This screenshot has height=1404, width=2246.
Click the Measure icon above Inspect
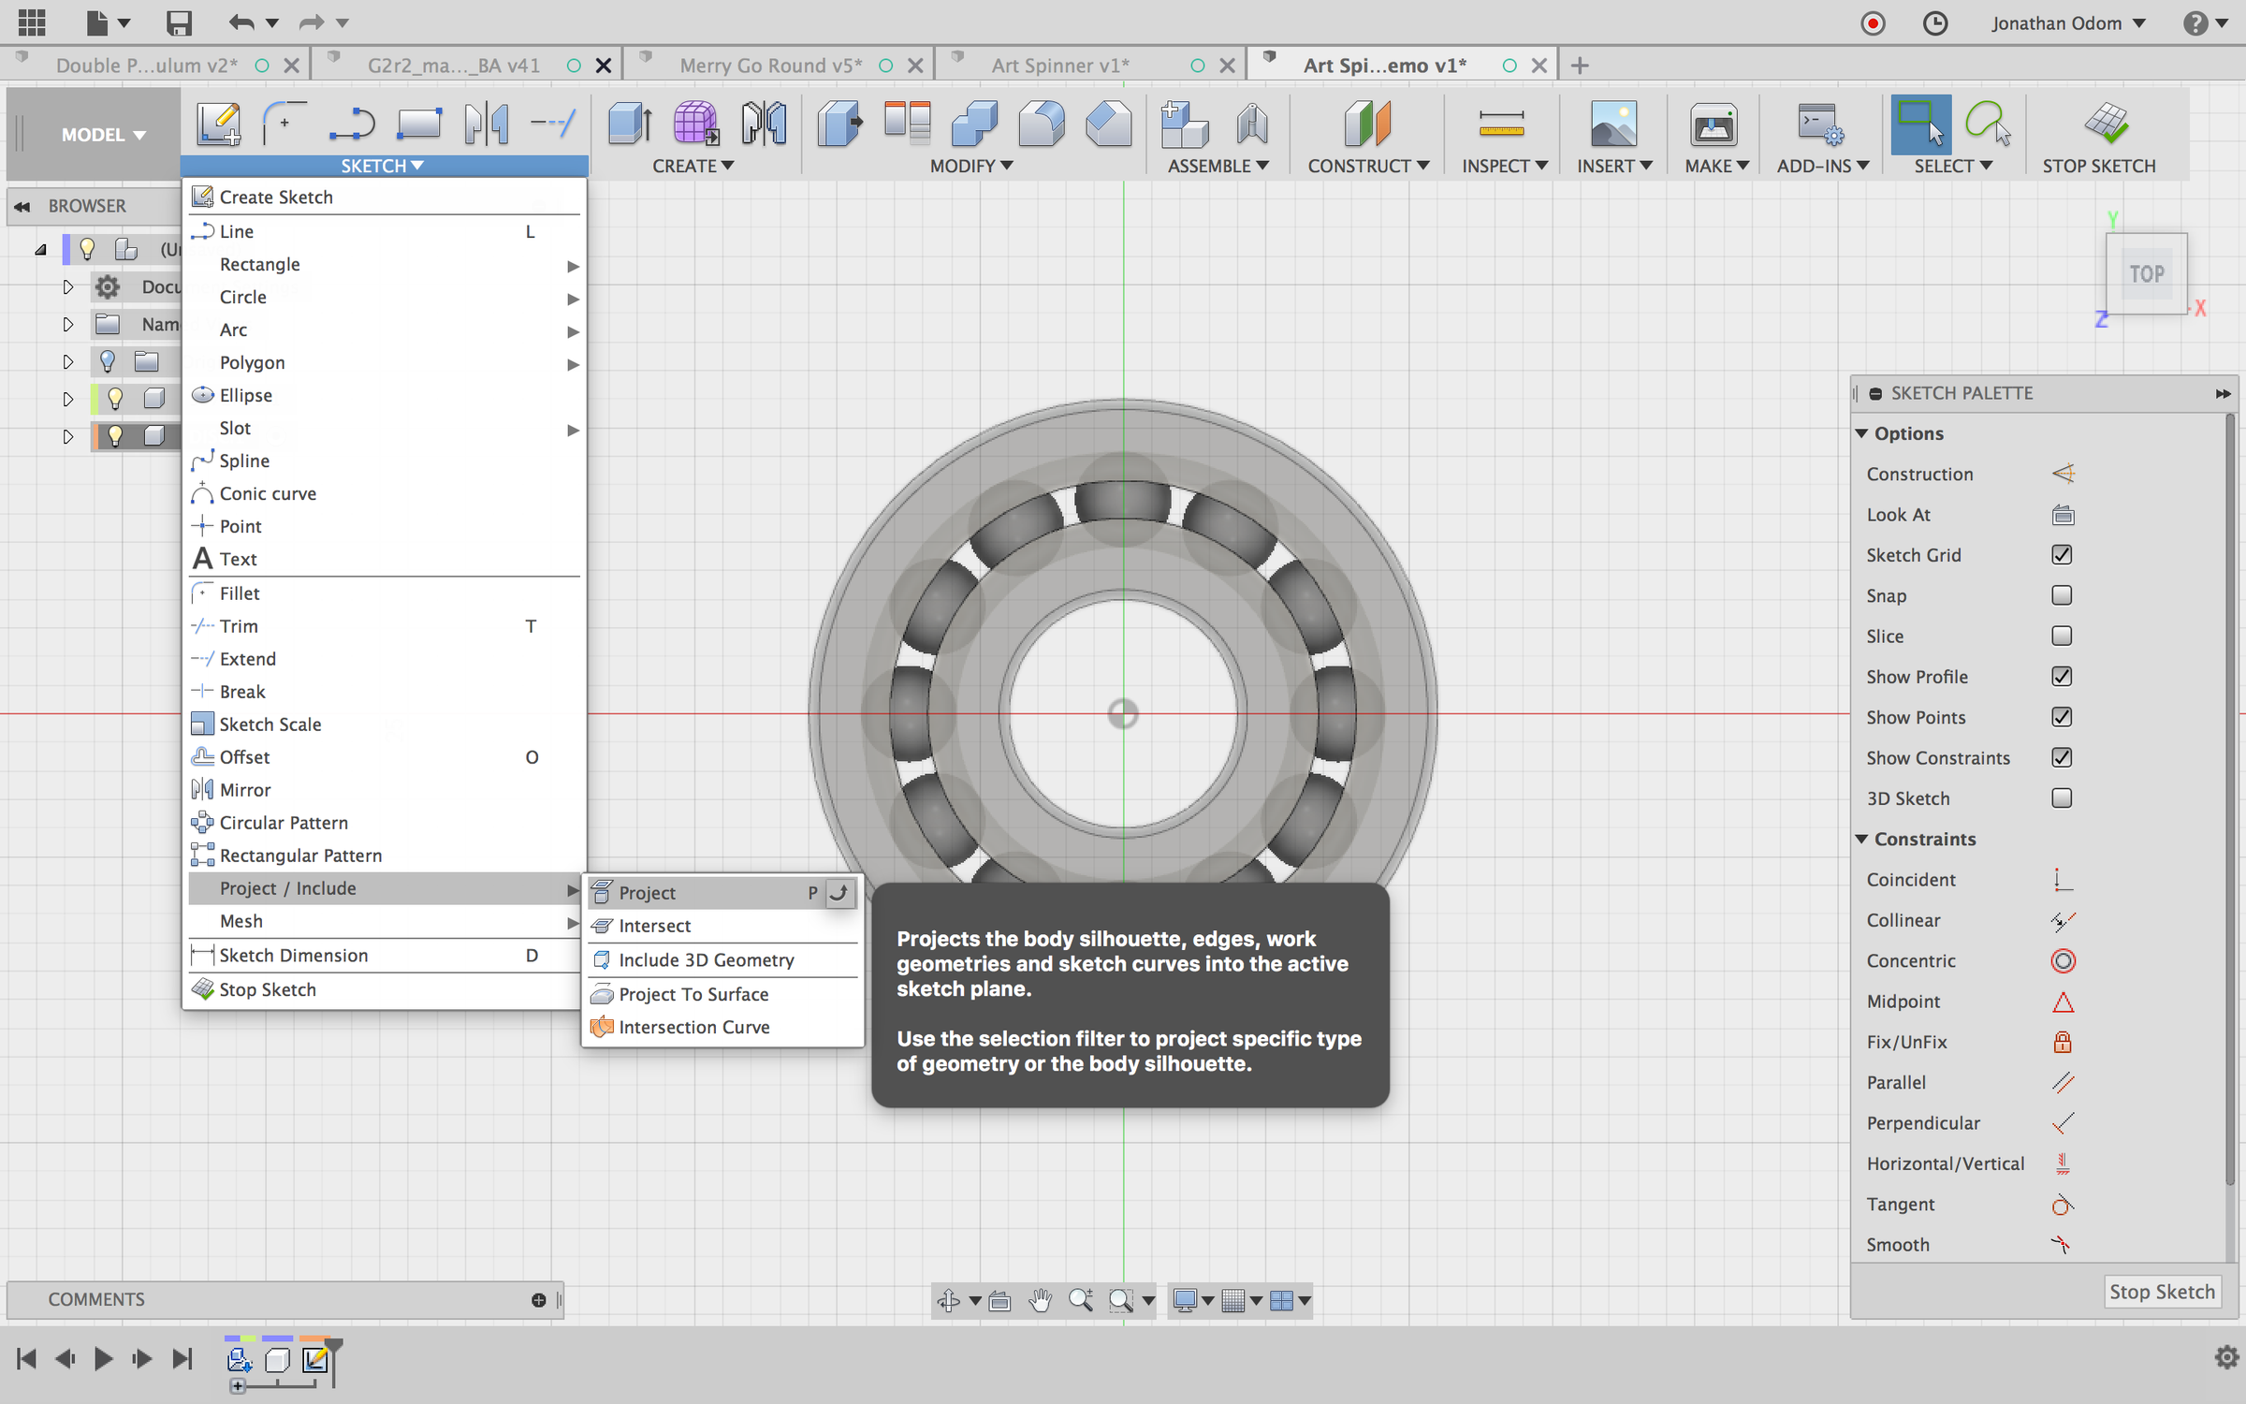coord(1501,124)
